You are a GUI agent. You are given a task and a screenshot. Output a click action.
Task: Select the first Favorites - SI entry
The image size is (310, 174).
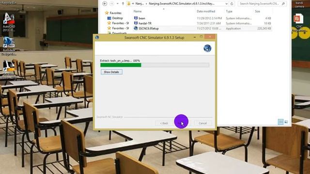[x=118, y=23]
